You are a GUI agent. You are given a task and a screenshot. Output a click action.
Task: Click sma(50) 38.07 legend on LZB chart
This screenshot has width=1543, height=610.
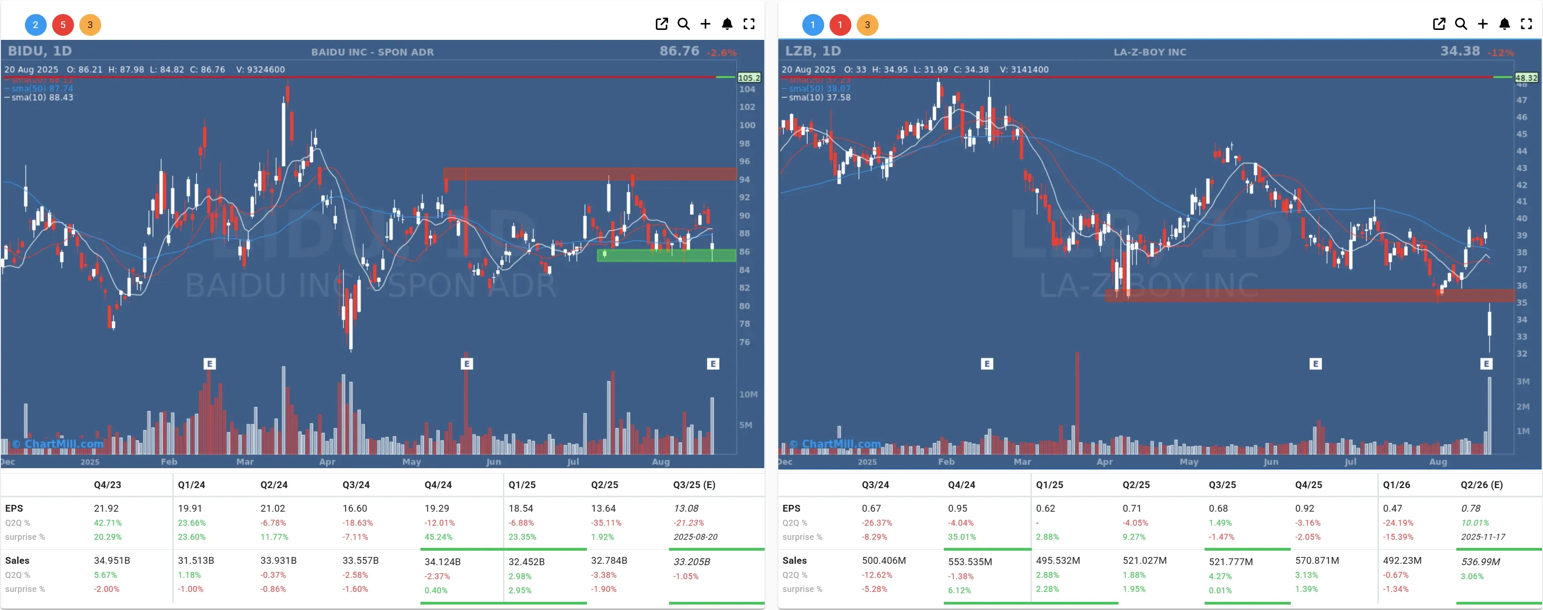[816, 88]
